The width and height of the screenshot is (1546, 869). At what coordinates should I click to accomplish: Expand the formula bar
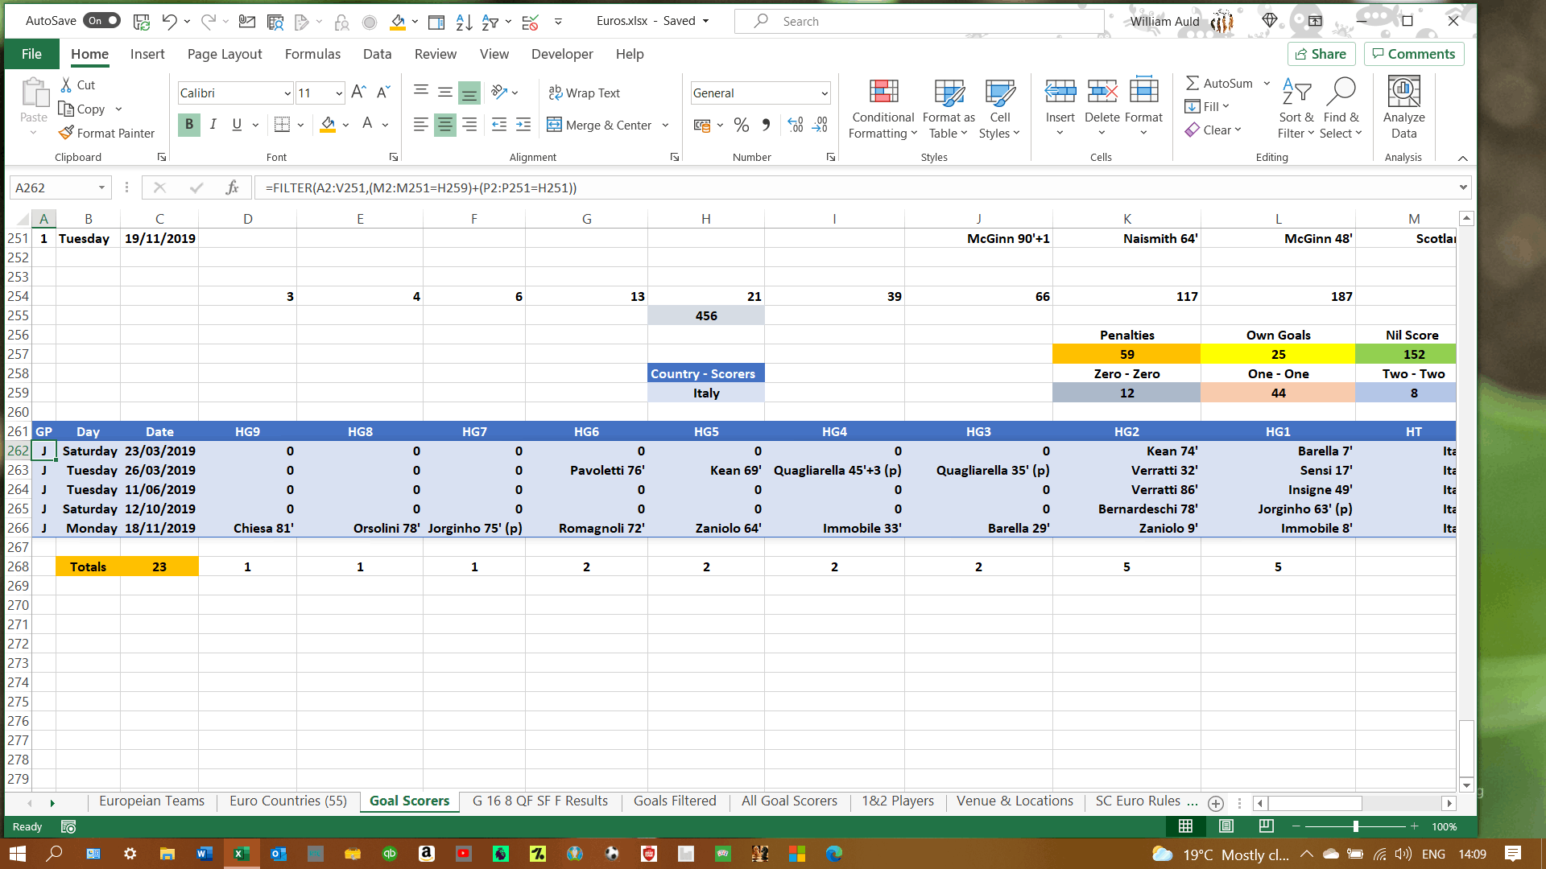[x=1462, y=187]
